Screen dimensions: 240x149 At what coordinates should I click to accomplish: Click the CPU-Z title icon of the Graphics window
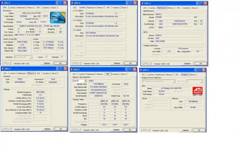coord(141,70)
